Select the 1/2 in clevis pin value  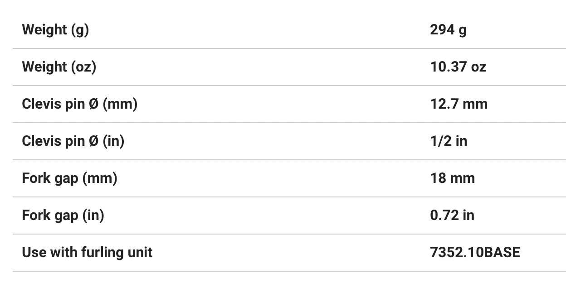[449, 141]
